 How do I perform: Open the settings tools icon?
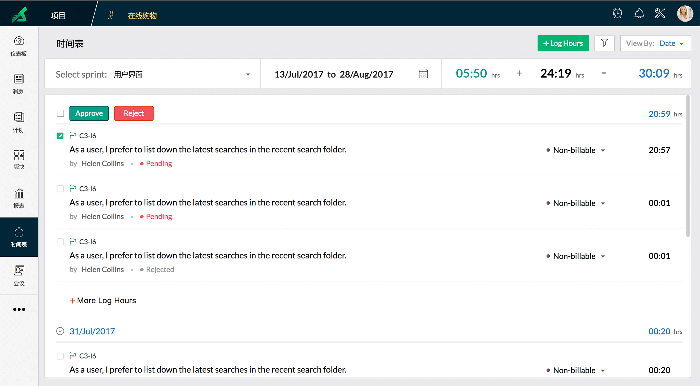(660, 13)
